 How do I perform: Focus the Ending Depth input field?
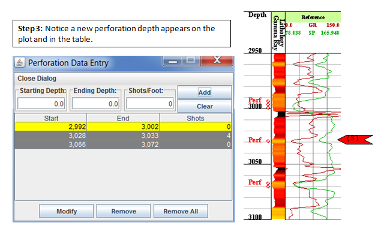(95, 104)
